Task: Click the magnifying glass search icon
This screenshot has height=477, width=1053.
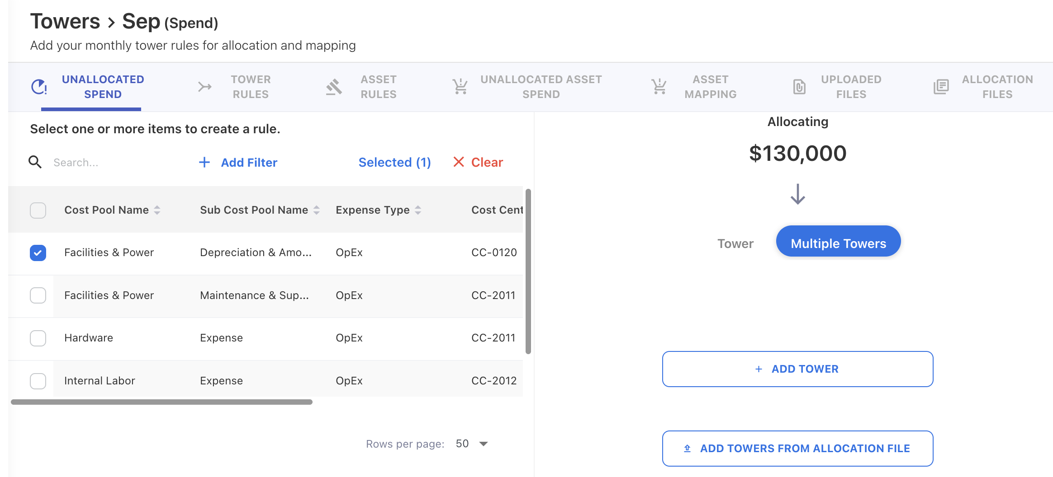Action: click(35, 162)
